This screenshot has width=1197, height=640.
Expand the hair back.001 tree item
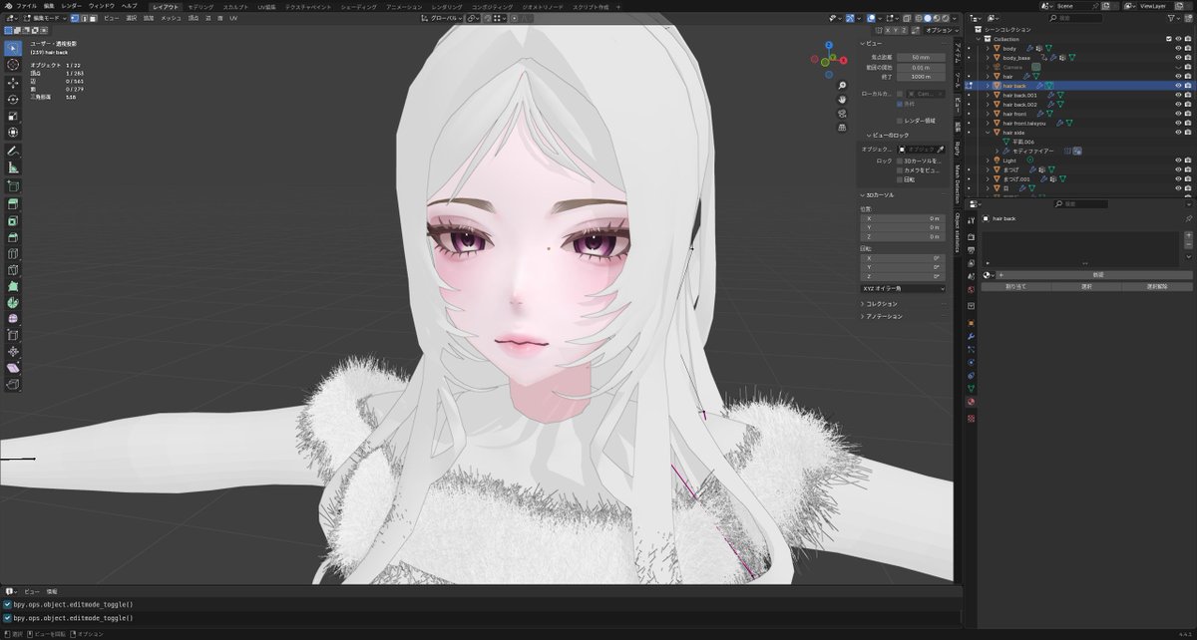click(x=988, y=96)
